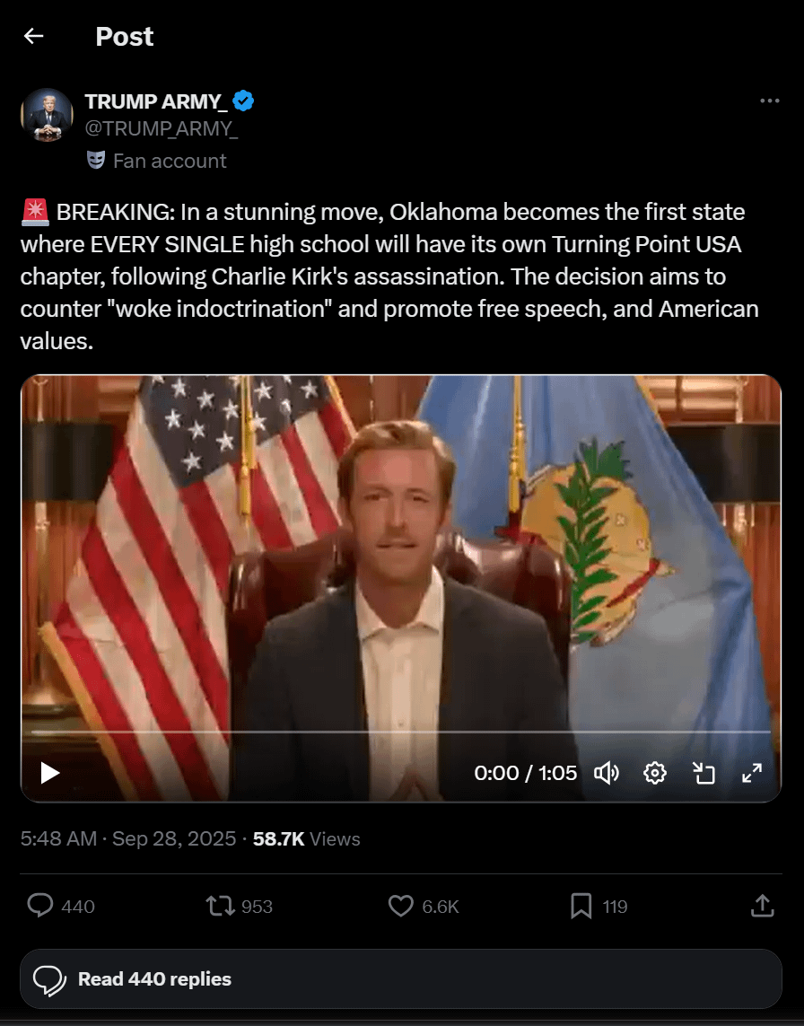Screen dimensions: 804x1026
Task: Repost using the retweet arrows icon
Action: point(221,906)
